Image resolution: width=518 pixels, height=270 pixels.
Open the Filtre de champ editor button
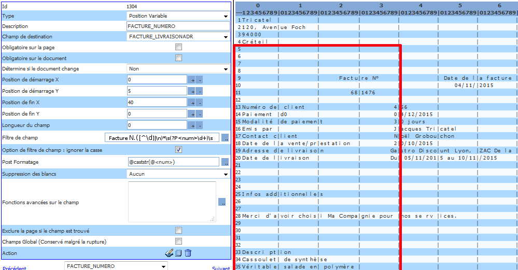(225, 138)
